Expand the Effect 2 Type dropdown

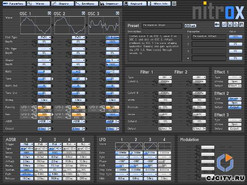(x=235, y=99)
